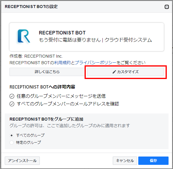
Task: Click the カスタマイズ button
Action: click(126, 72)
